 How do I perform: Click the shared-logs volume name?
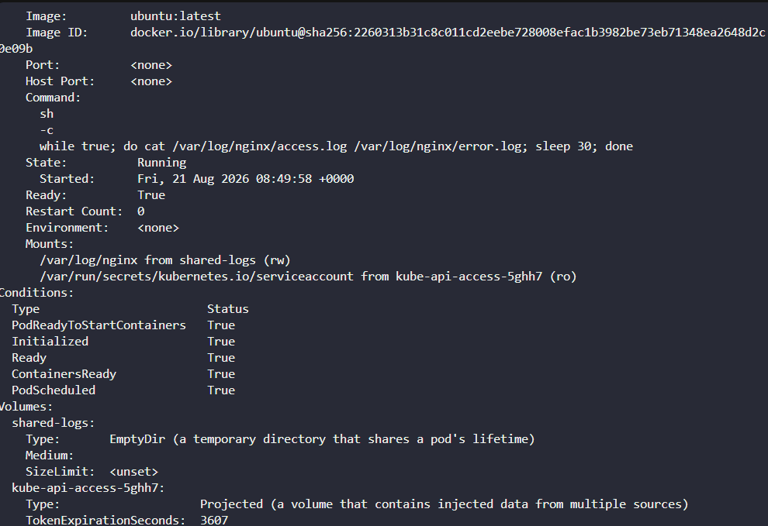[54, 423]
